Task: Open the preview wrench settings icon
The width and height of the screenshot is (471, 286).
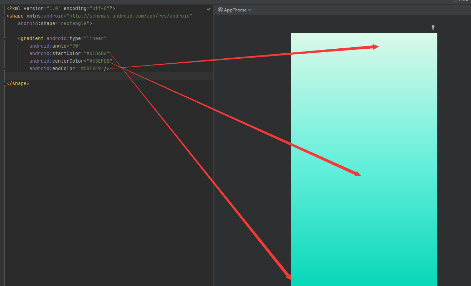Action: (433, 28)
